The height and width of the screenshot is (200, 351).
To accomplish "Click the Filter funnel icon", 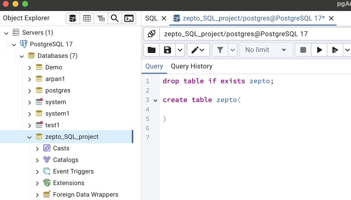I will pyautogui.click(x=220, y=50).
